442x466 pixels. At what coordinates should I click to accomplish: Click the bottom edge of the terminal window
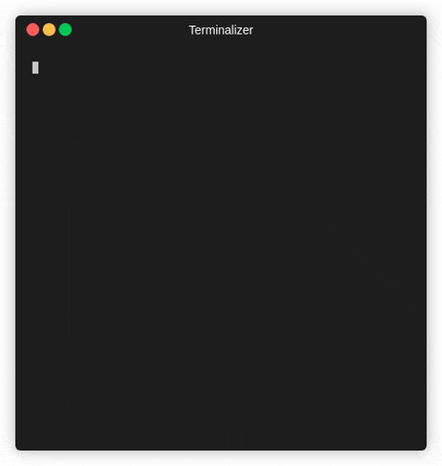(x=221, y=449)
